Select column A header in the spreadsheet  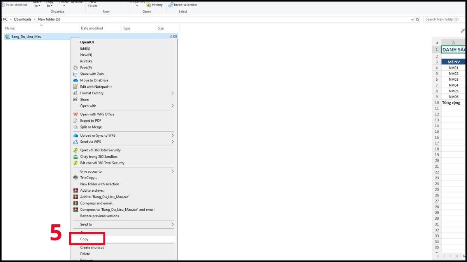[x=453, y=42]
